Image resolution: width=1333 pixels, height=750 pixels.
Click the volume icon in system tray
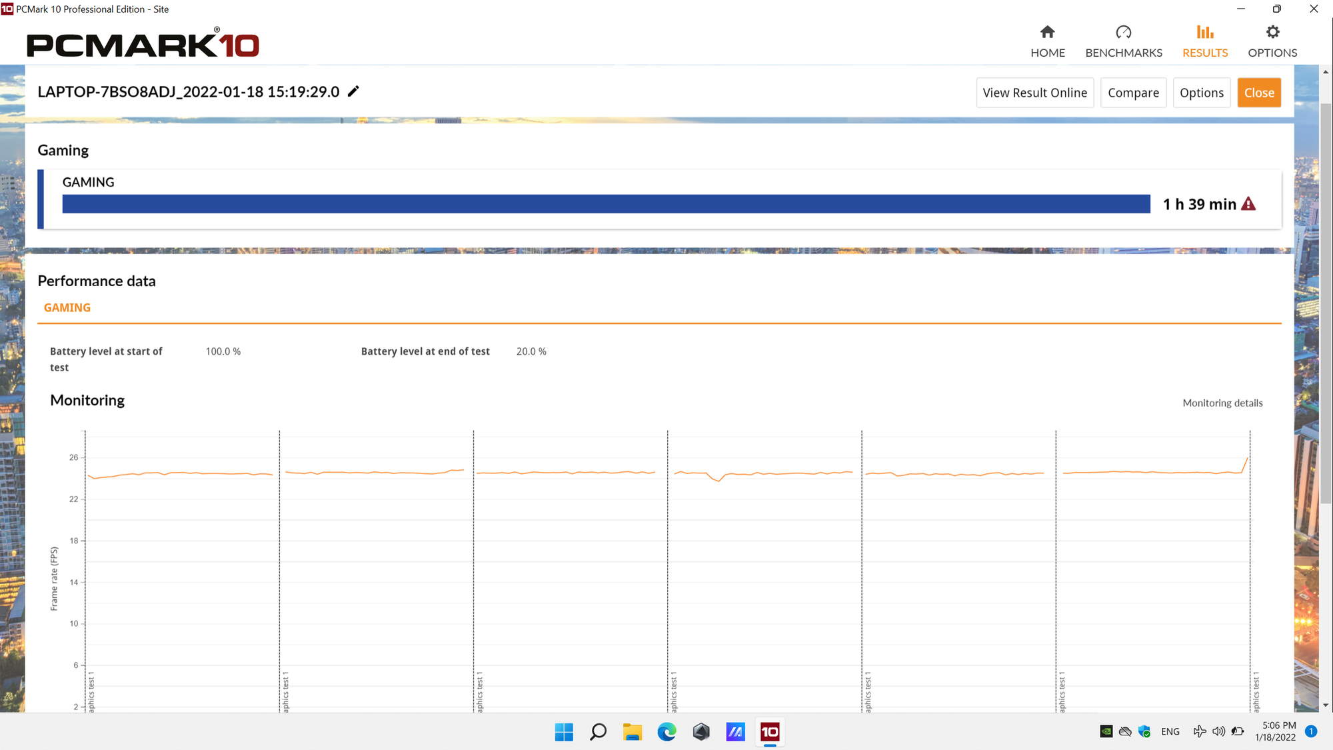(1218, 731)
